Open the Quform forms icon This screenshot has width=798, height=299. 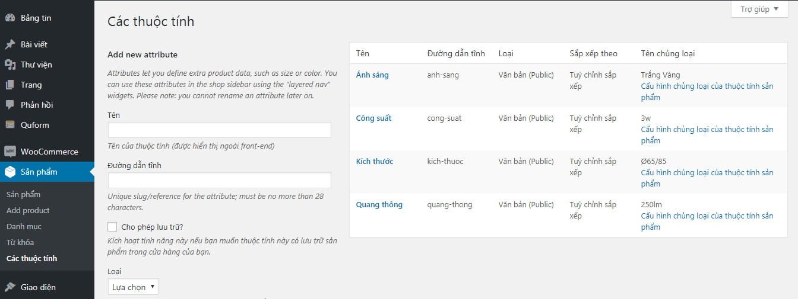[9, 125]
